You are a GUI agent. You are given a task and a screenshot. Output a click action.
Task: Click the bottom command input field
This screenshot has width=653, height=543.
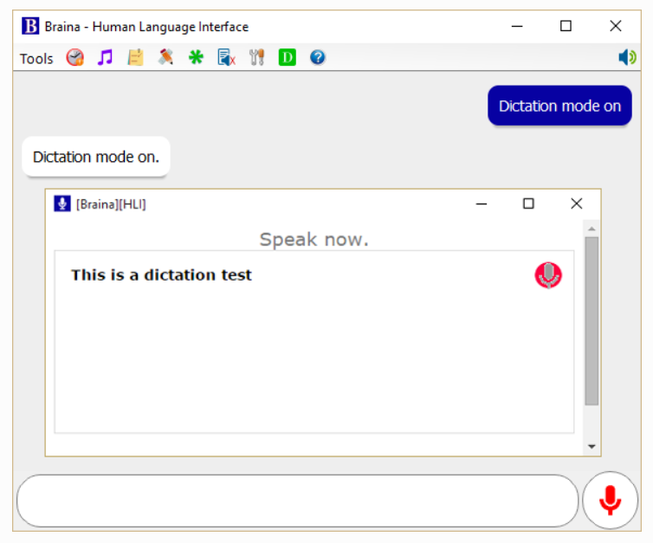click(297, 501)
